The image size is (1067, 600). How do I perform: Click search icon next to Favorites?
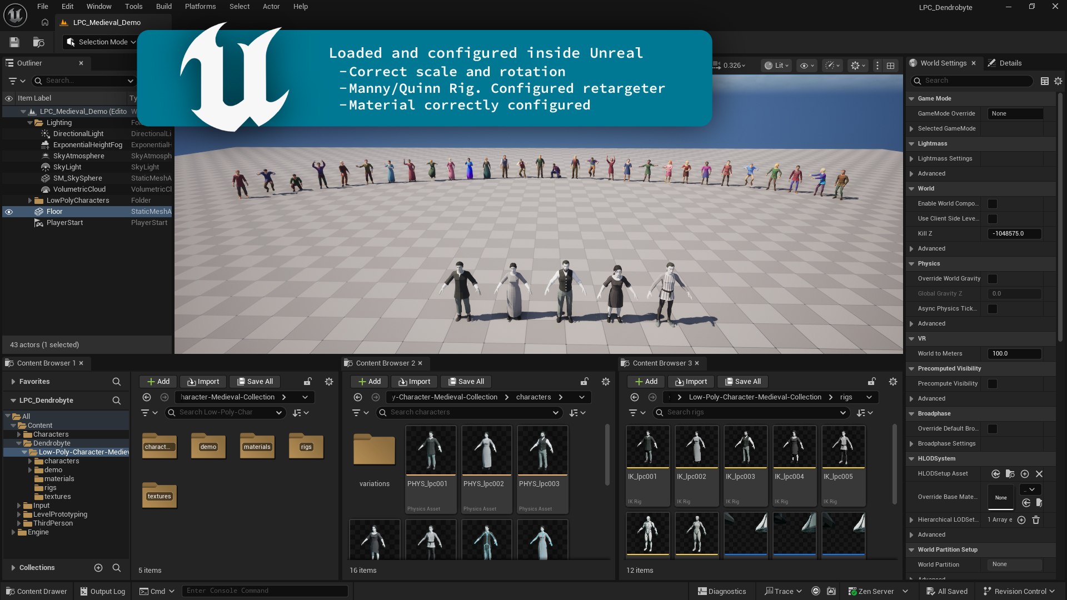pos(116,382)
